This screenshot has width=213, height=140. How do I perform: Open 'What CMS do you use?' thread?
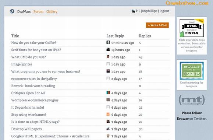(x=29, y=57)
